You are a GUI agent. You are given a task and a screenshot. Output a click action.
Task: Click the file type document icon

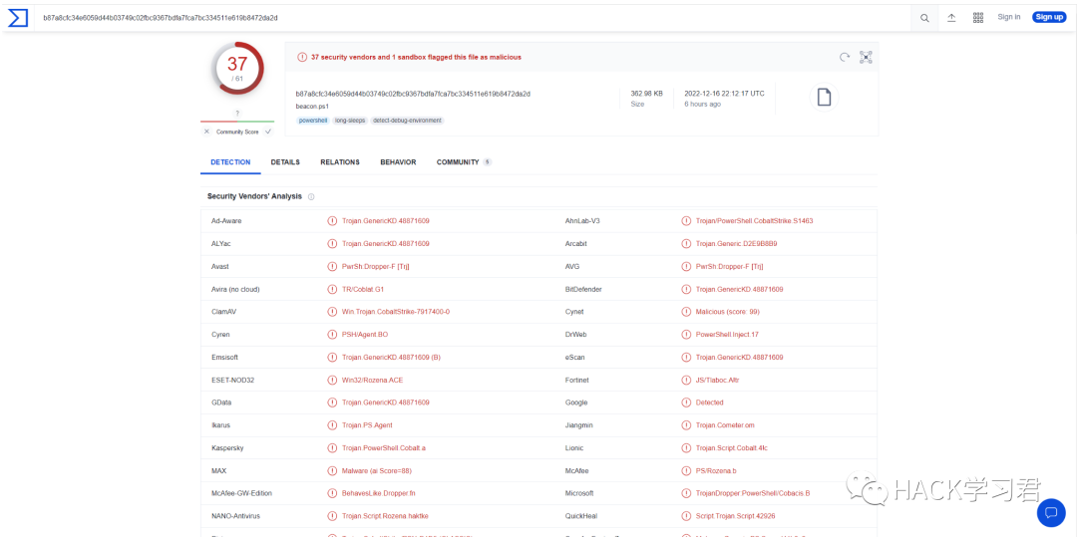tap(824, 98)
